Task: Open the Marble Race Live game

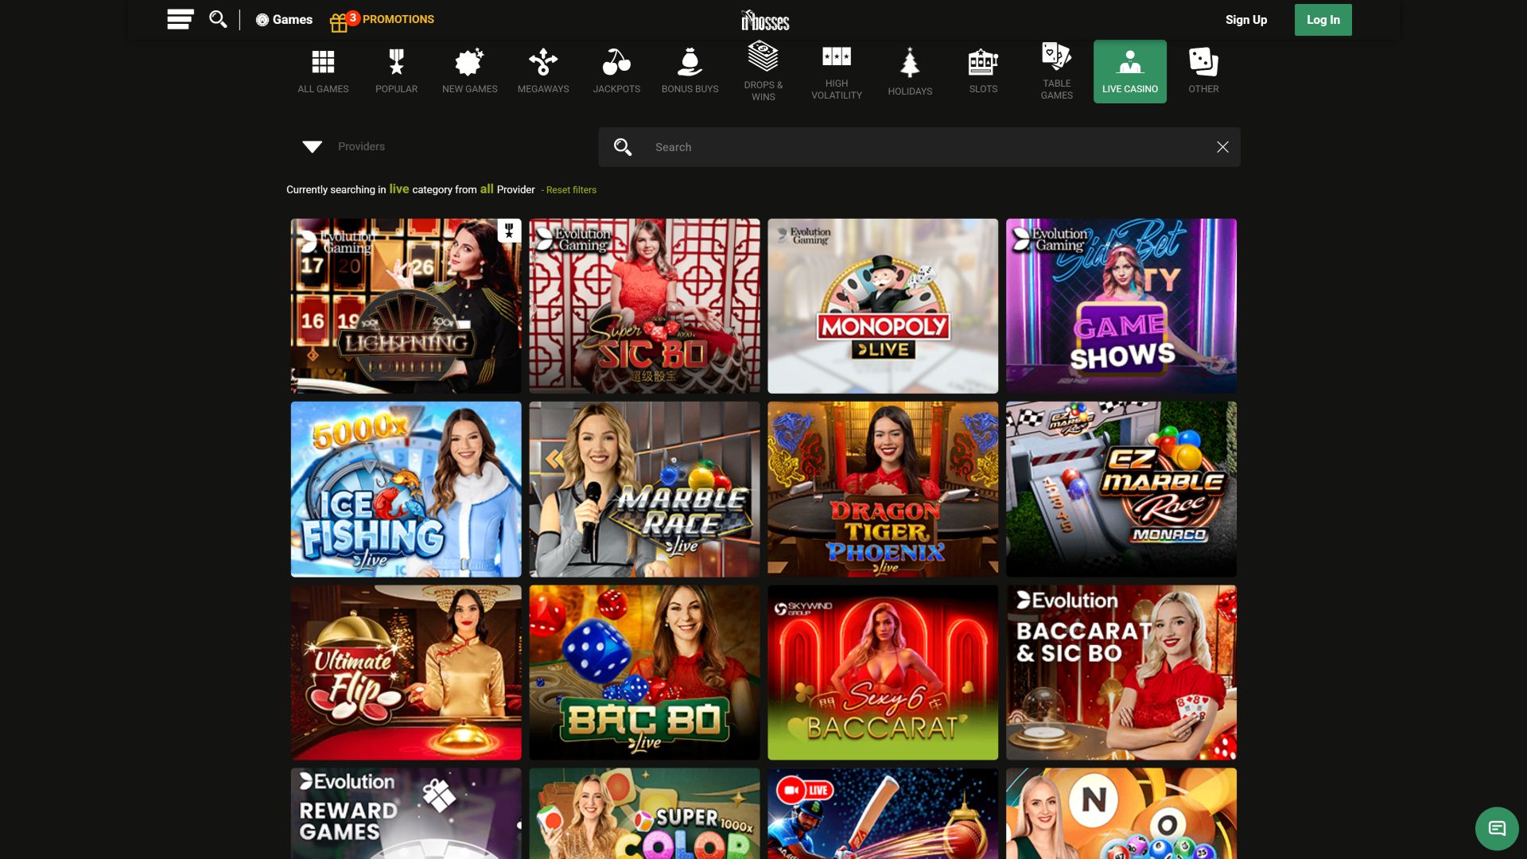Action: pyautogui.click(x=644, y=489)
